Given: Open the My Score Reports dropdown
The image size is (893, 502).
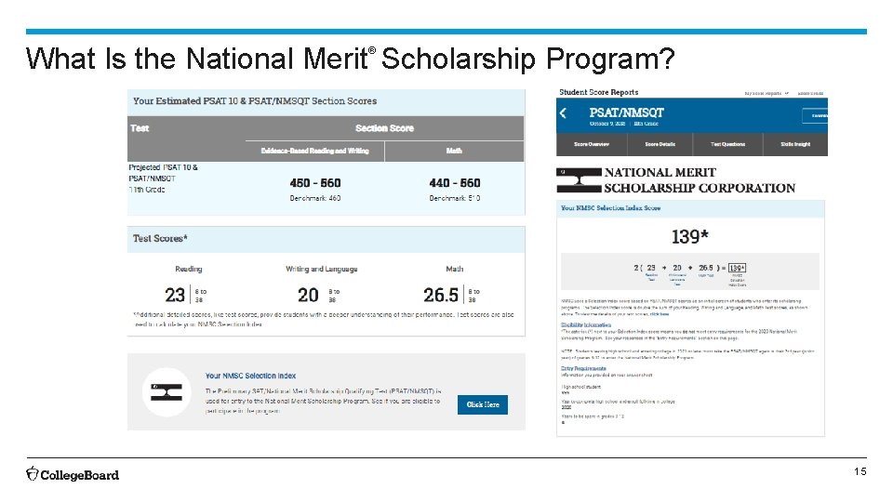Looking at the screenshot, I should (766, 93).
